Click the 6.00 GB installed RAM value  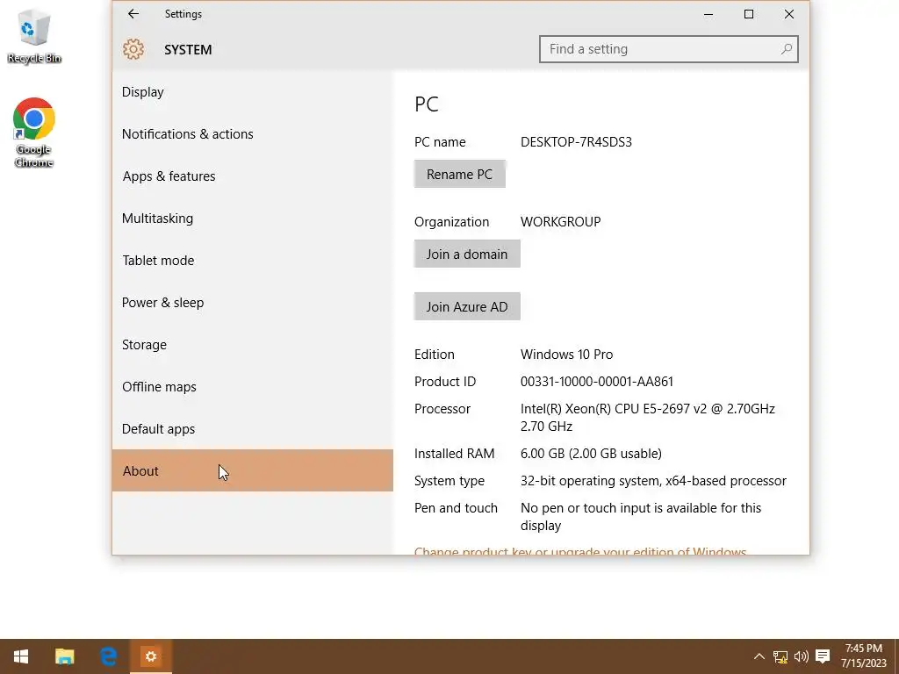pos(591,454)
